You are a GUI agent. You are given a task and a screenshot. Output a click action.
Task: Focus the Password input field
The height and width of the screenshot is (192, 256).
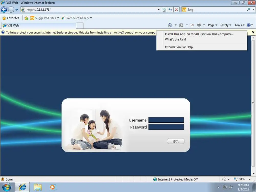click(x=166, y=127)
